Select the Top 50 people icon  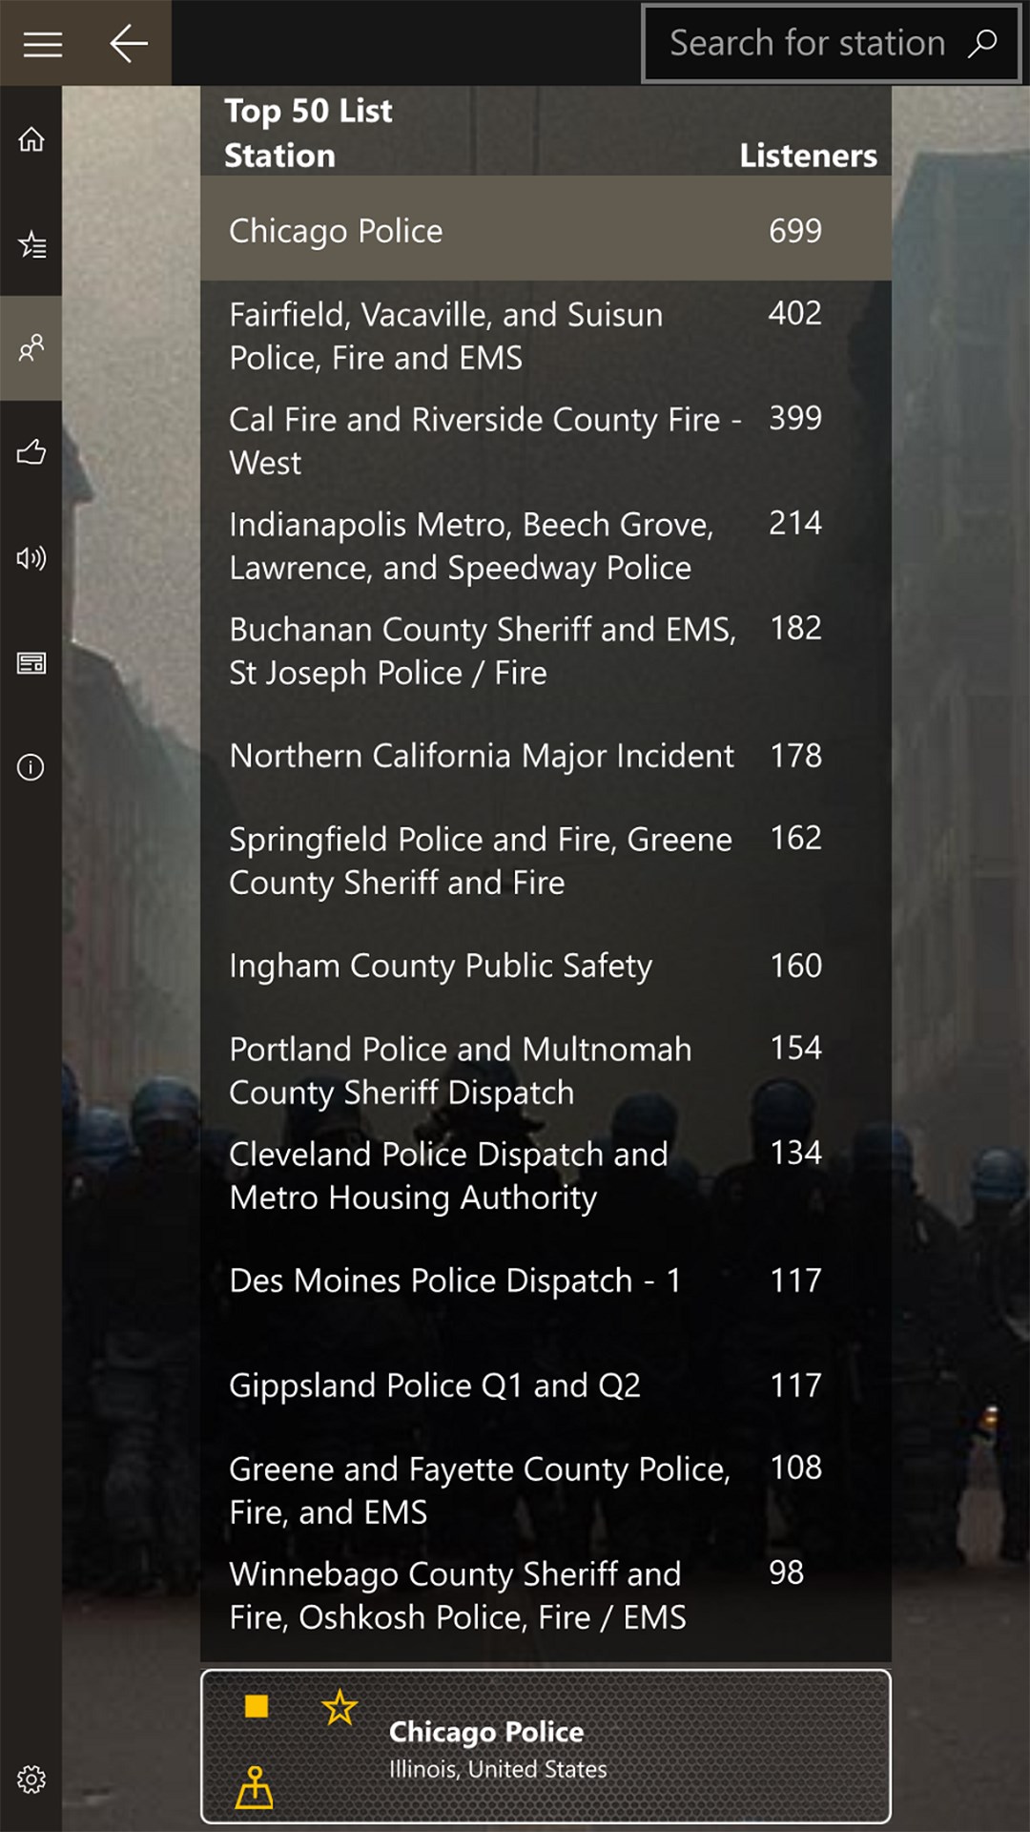(x=31, y=348)
